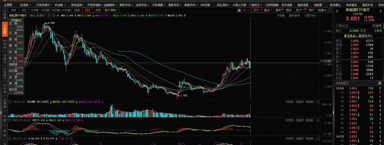The image size is (384, 145).
Task: Open MA settings gear icon
Action: [x=54, y=15]
